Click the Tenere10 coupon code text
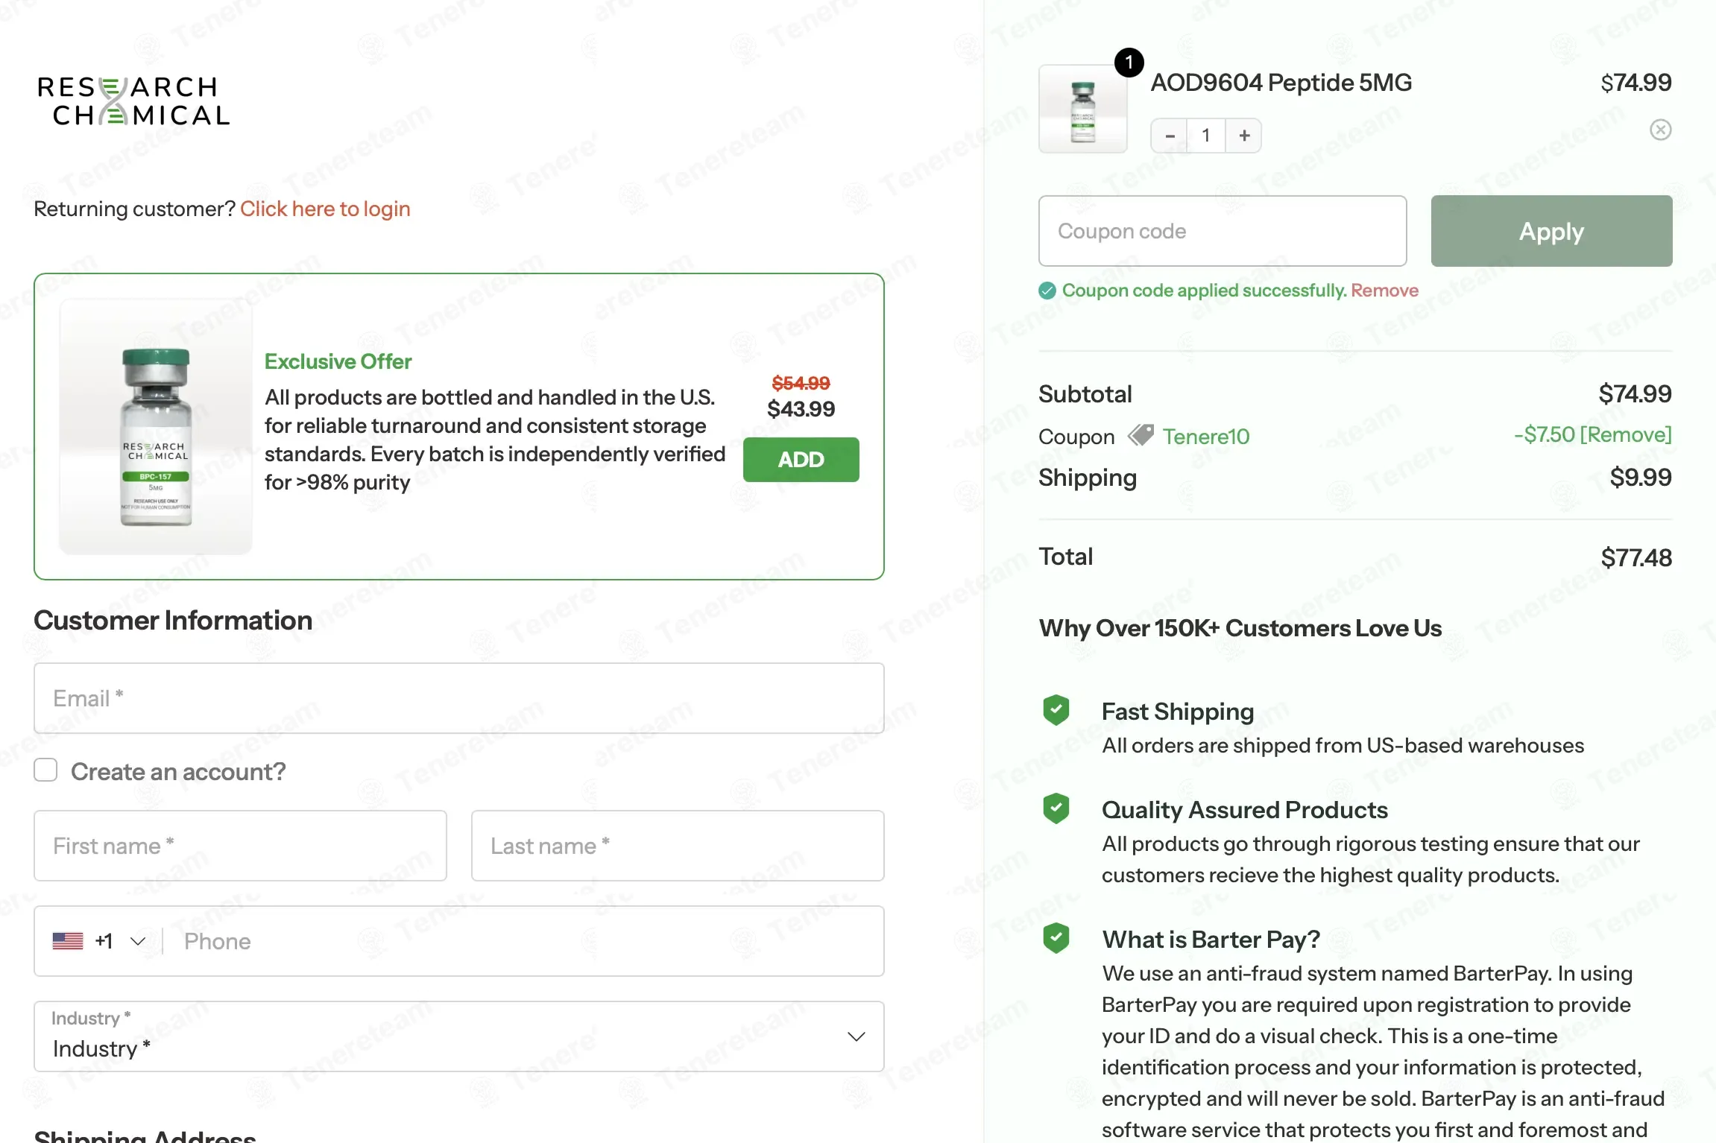 (x=1206, y=436)
